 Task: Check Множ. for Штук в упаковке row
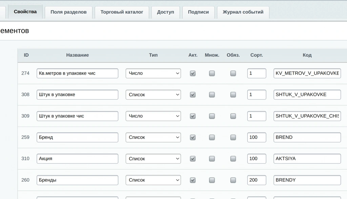pyautogui.click(x=212, y=95)
